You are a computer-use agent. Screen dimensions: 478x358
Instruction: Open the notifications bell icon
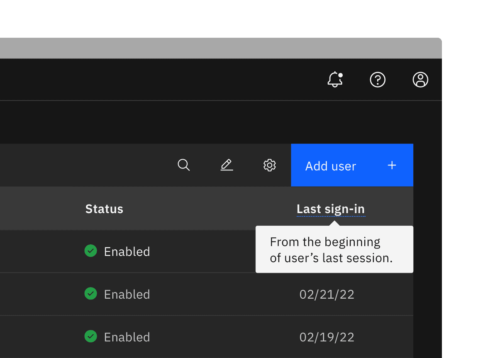pos(335,80)
